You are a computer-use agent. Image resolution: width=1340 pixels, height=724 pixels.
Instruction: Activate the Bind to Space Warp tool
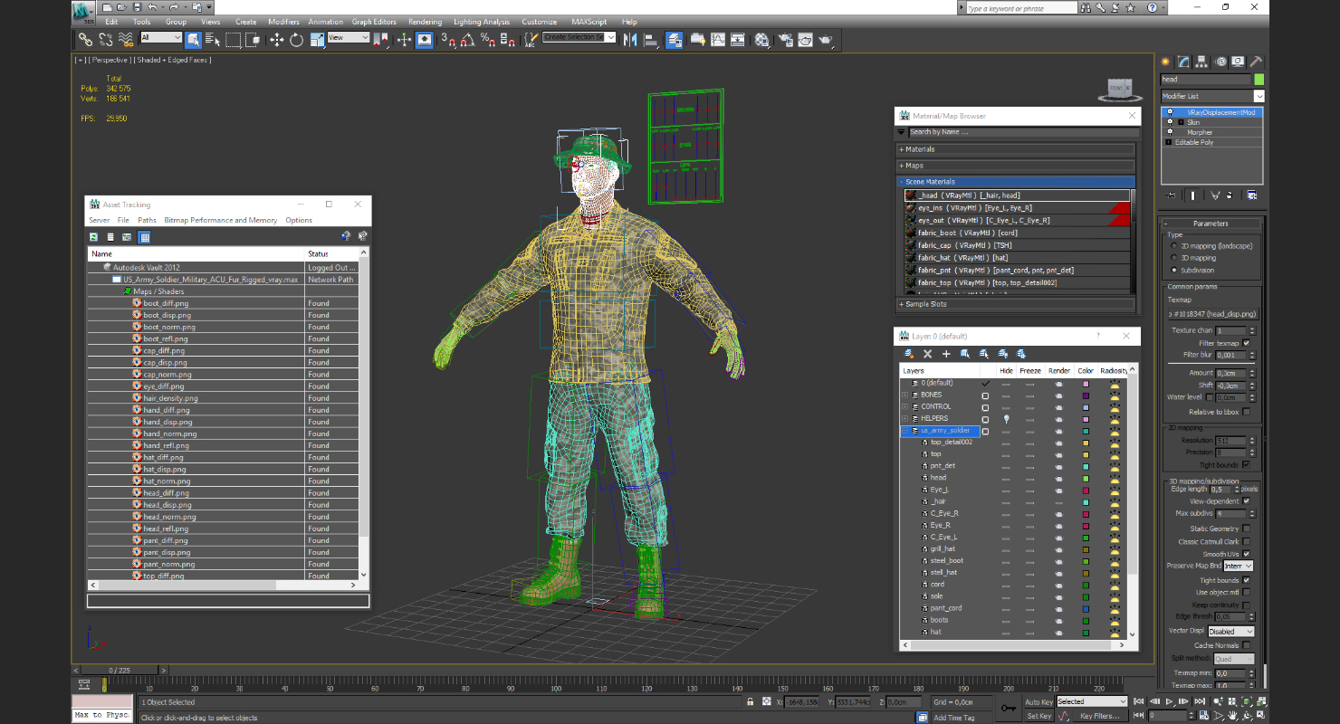[126, 40]
